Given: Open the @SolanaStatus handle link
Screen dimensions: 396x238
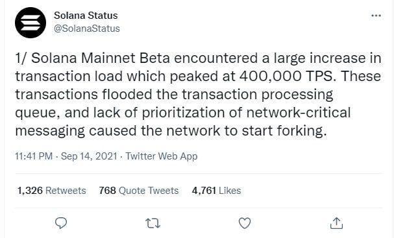Looking at the screenshot, I should tap(87, 29).
